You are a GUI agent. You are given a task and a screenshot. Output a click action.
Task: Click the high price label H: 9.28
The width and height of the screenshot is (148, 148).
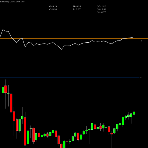77,7
